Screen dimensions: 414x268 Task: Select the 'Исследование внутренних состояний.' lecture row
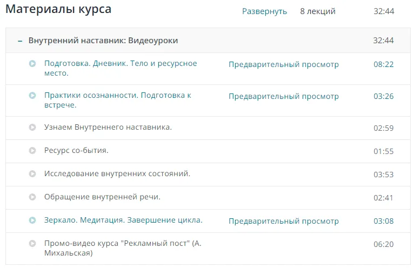point(117,173)
